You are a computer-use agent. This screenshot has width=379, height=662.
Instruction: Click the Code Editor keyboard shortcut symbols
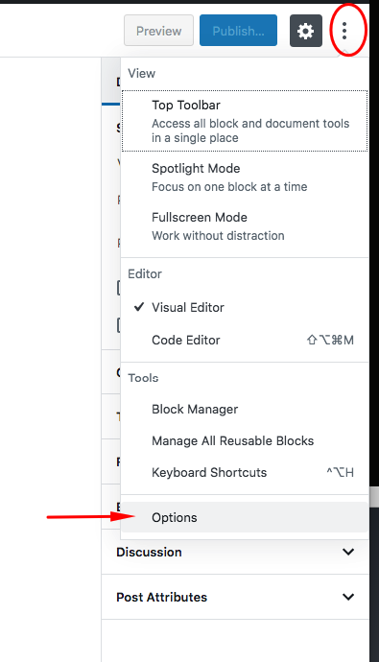pyautogui.click(x=330, y=340)
